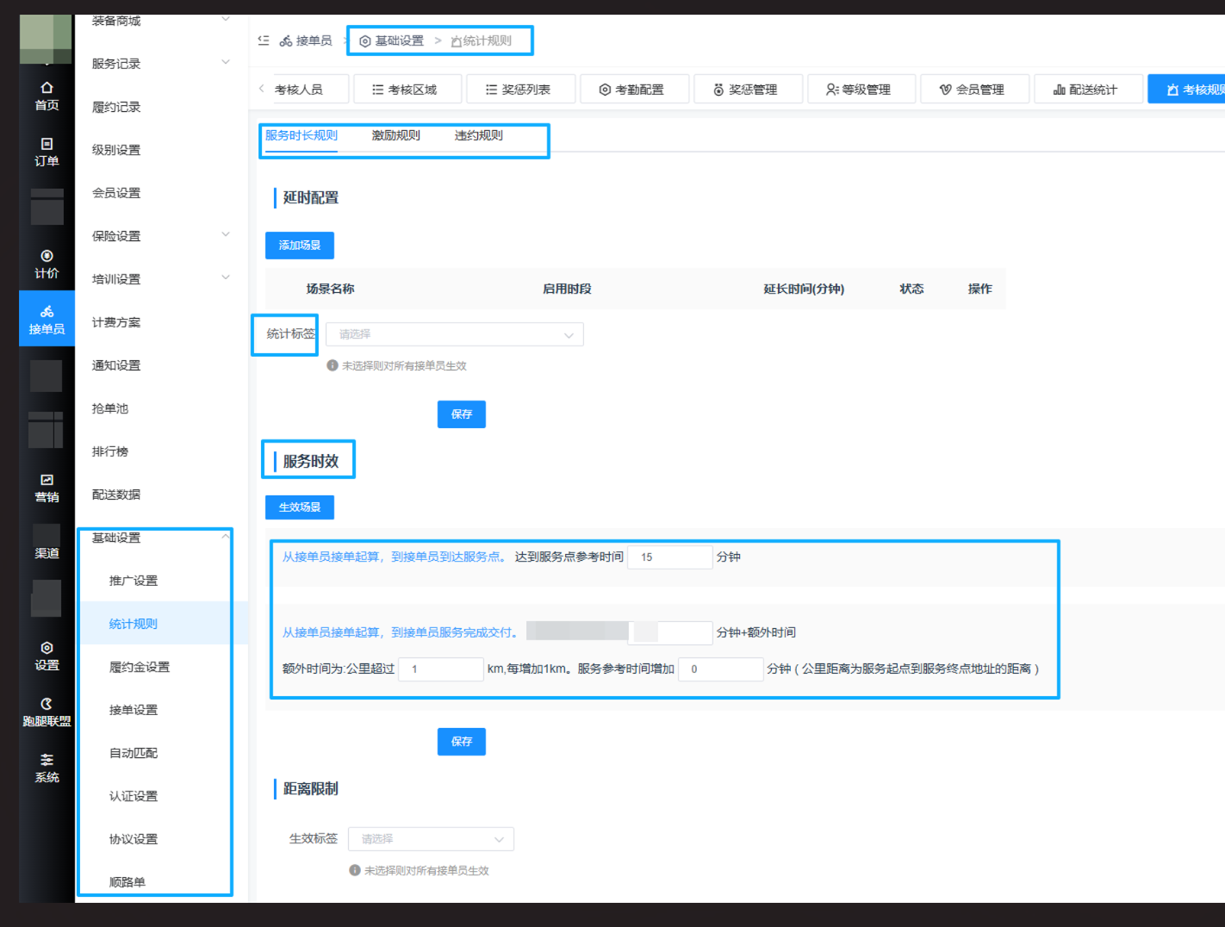1225x927 pixels.
Task: Open 计费方案 in the side menu
Action: (116, 322)
